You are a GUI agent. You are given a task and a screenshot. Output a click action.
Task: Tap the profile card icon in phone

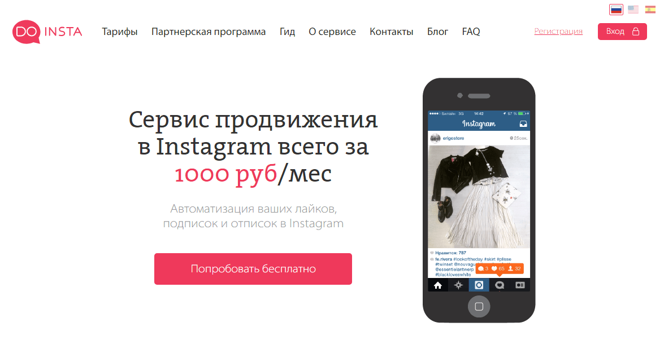(520, 285)
